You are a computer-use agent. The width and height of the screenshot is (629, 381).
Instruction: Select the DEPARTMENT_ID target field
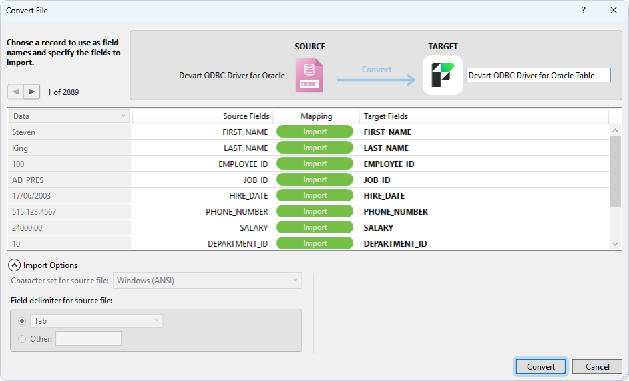pyautogui.click(x=395, y=244)
